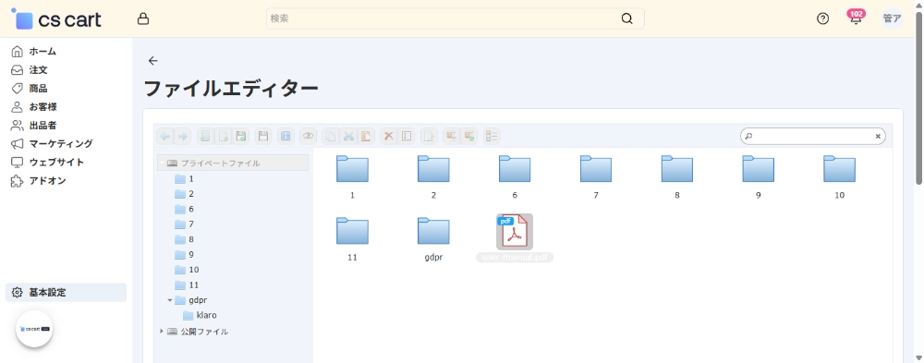This screenshot has width=924, height=363.
Task: Select the user-manual.pdf file thumbnail
Action: point(515,232)
